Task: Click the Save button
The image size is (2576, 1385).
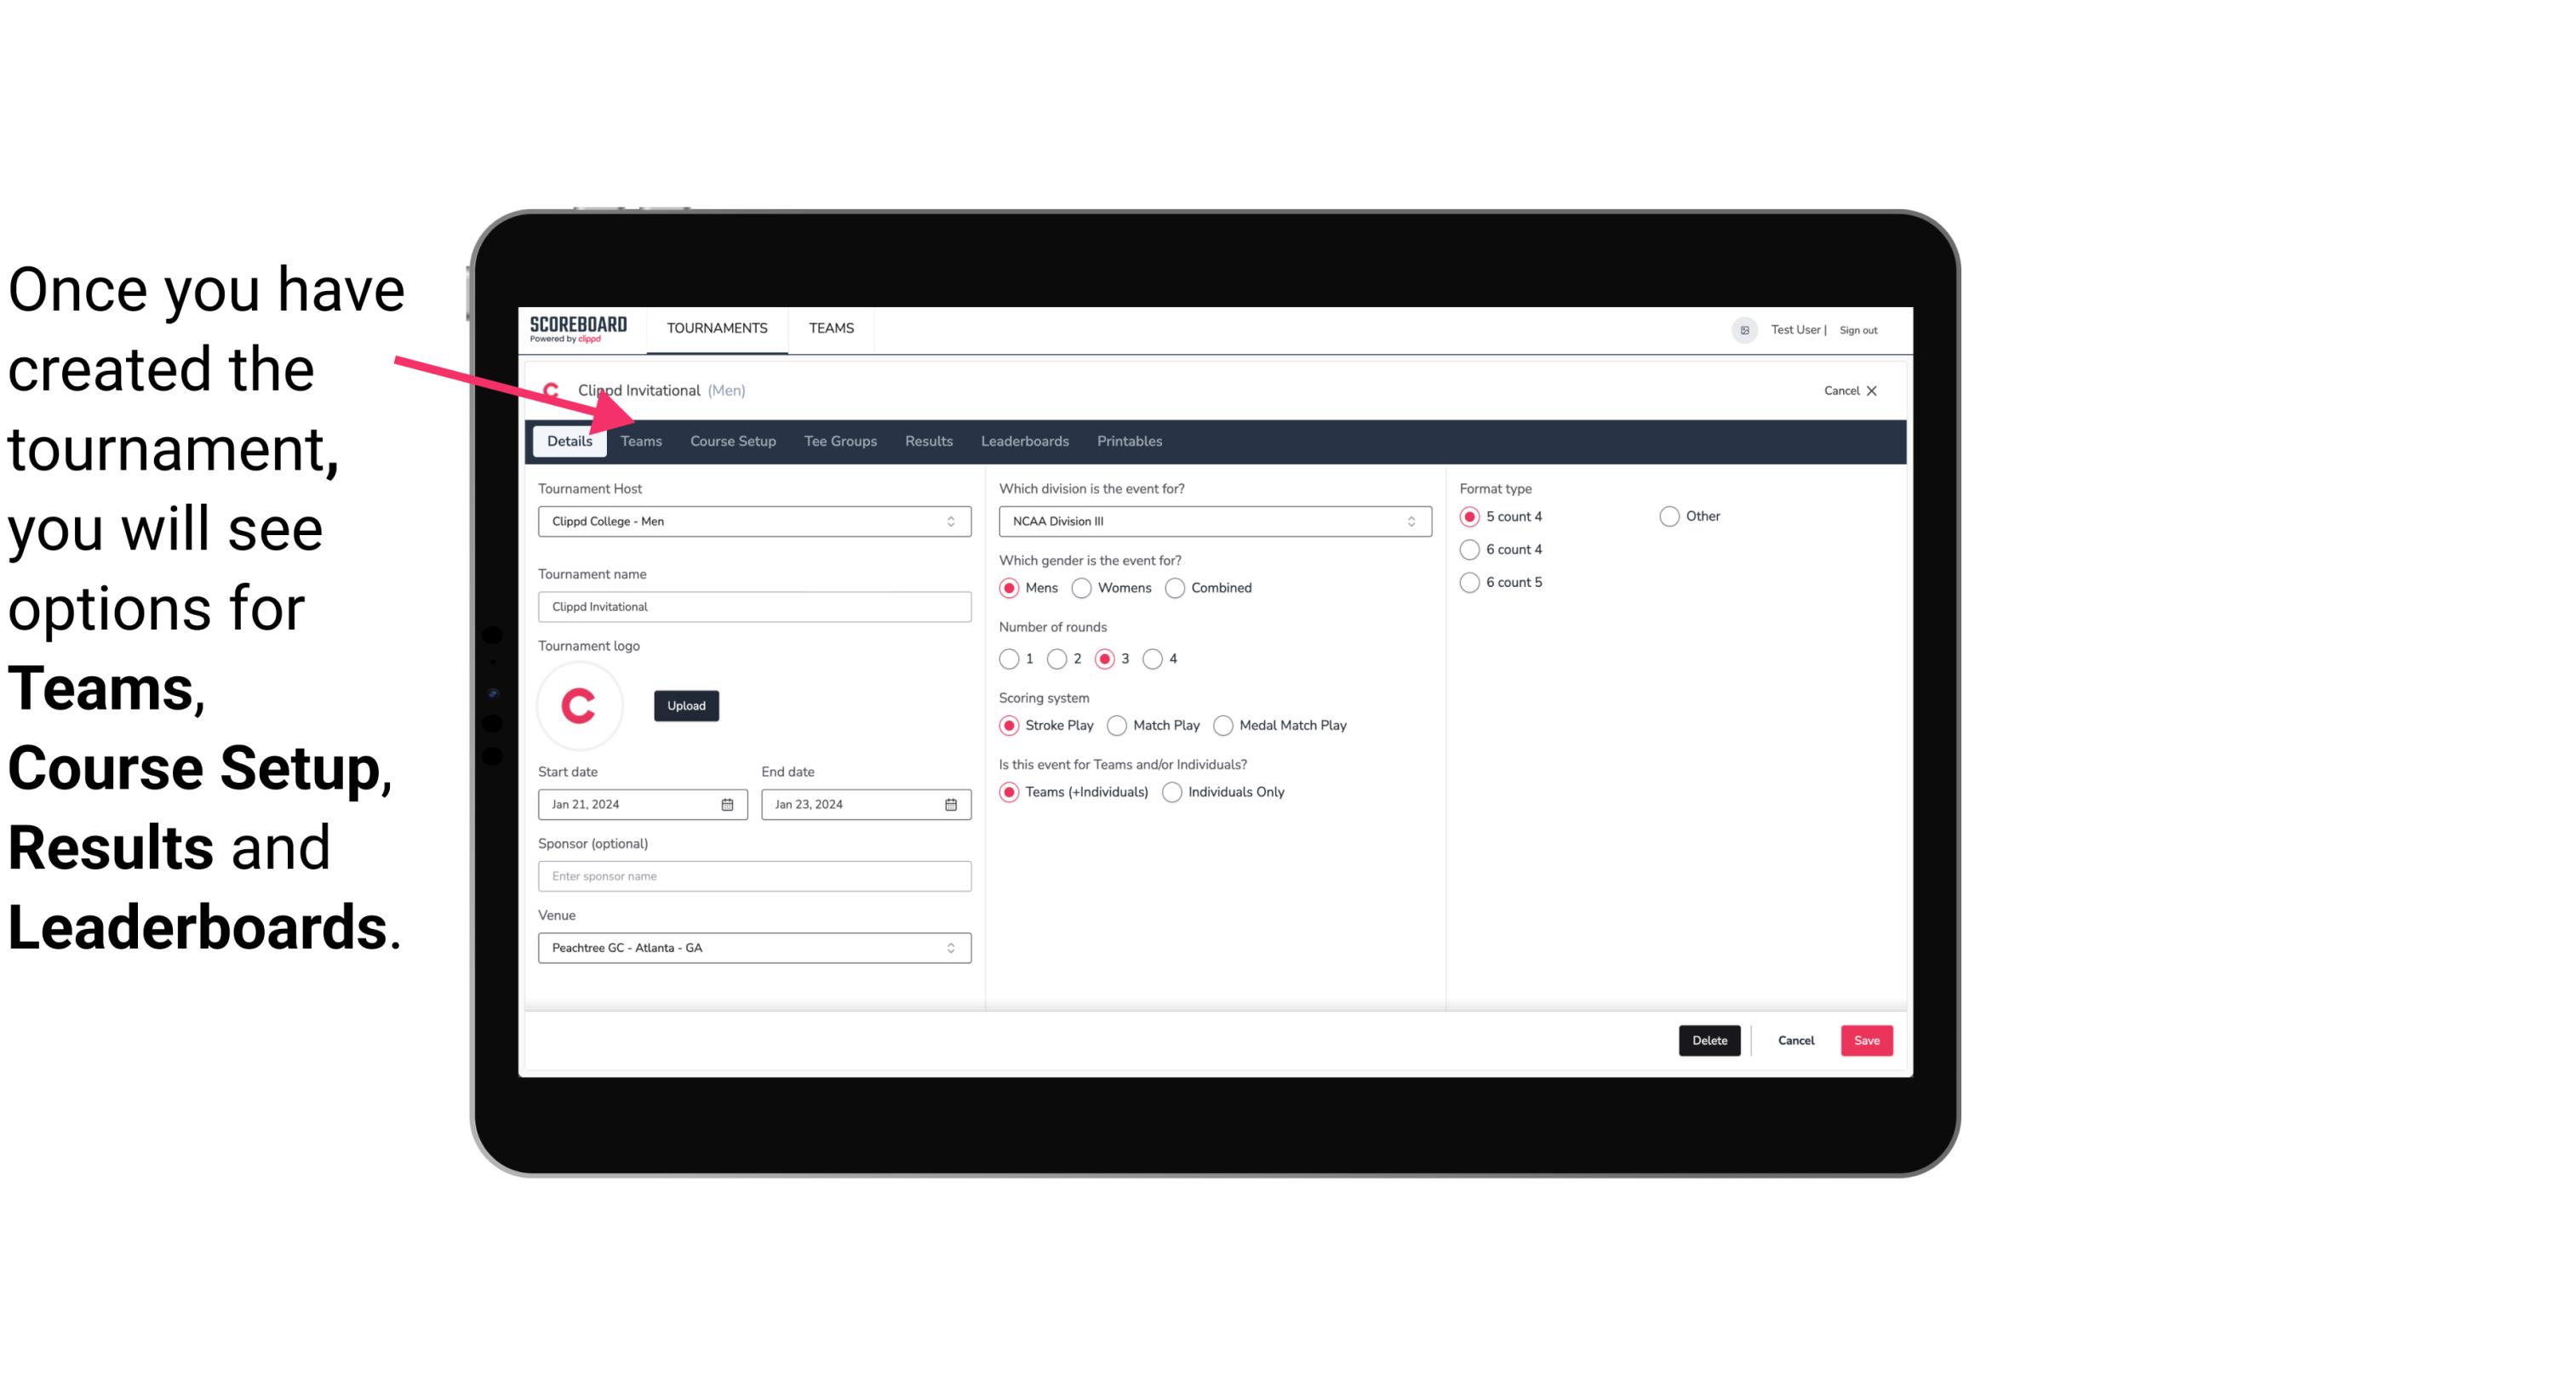Action: click(x=1866, y=1039)
